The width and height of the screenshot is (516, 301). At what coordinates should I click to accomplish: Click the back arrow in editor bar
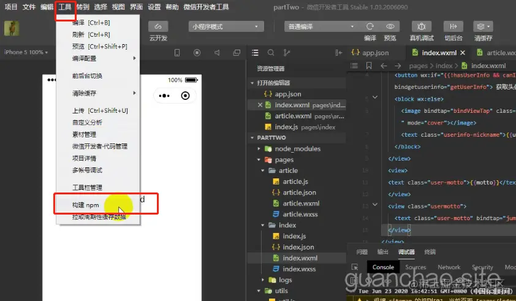point(384,66)
